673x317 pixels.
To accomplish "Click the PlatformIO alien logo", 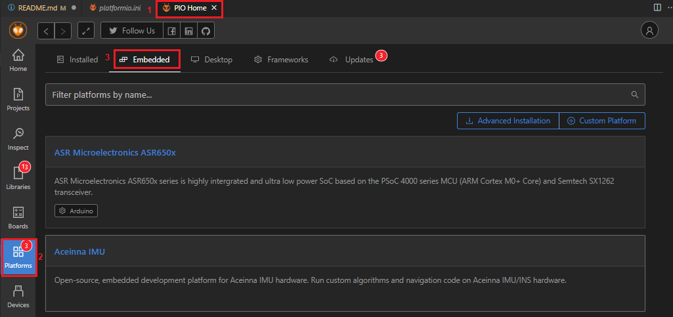I will coord(18,30).
